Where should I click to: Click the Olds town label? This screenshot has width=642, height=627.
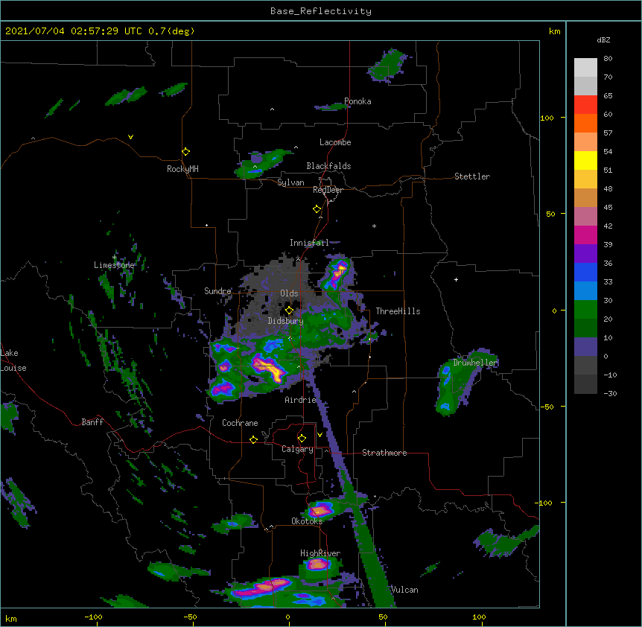(289, 293)
